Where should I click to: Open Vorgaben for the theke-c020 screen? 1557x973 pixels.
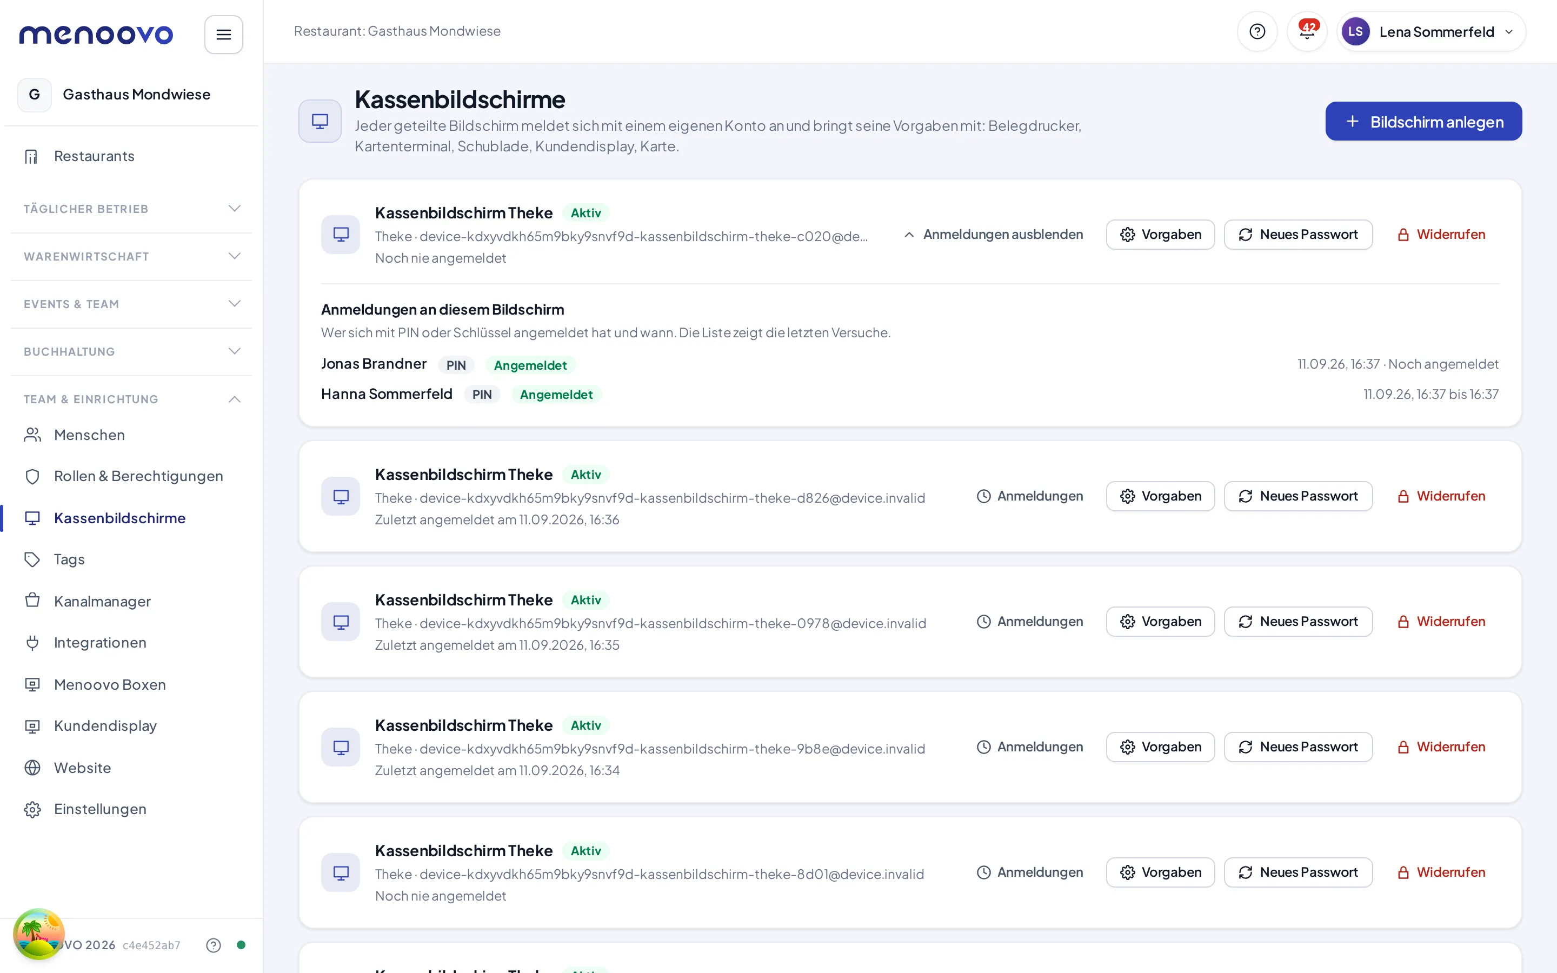coord(1160,234)
